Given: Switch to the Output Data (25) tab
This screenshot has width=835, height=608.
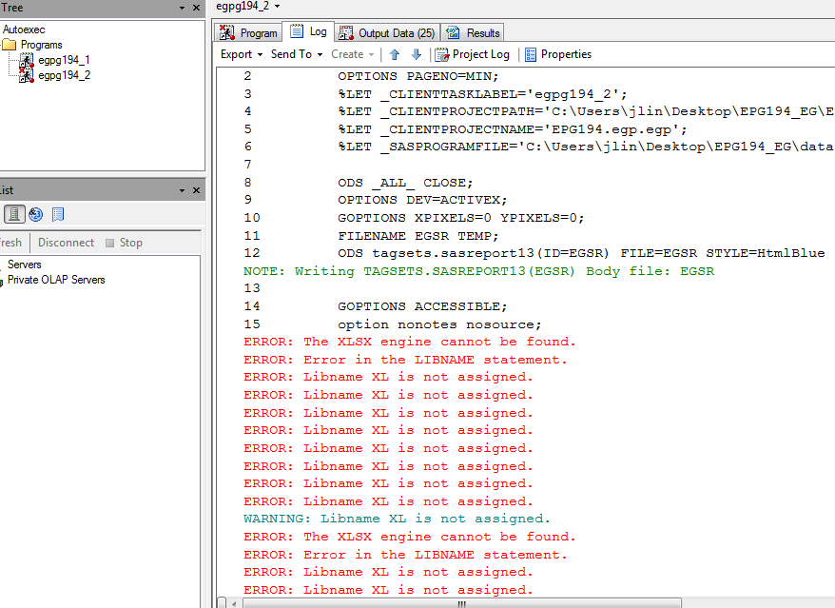Looking at the screenshot, I should click(x=386, y=33).
